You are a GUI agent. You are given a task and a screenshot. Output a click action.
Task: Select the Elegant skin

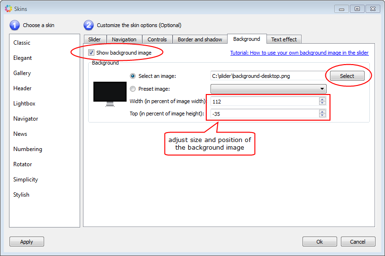point(23,58)
